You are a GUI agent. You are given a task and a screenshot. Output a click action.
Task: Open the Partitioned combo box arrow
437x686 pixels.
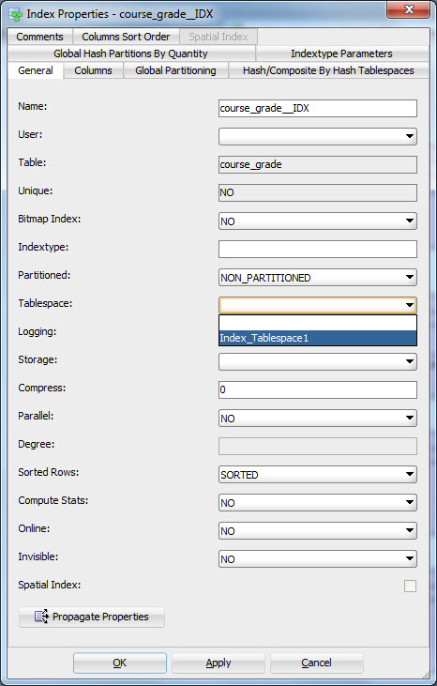point(410,278)
